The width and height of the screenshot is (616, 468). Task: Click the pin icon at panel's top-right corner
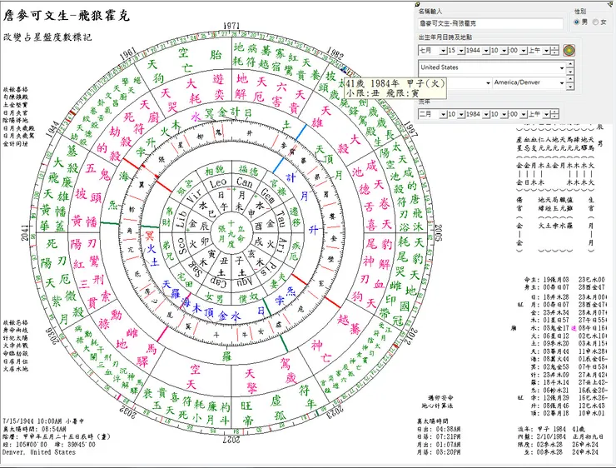tap(612, 4)
